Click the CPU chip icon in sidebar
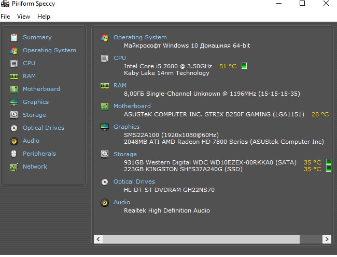Viewport: 337px width, 257px height. (14, 64)
